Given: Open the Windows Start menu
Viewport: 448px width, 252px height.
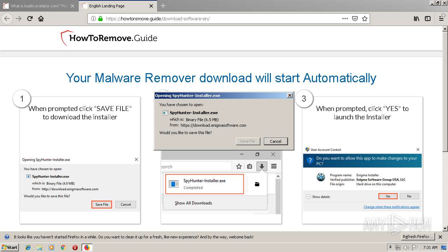Looking at the screenshot, I should pos(10,247).
